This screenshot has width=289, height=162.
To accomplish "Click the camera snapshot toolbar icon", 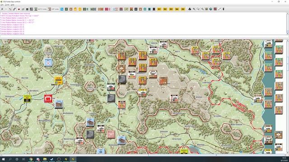I will [x=190, y=9].
